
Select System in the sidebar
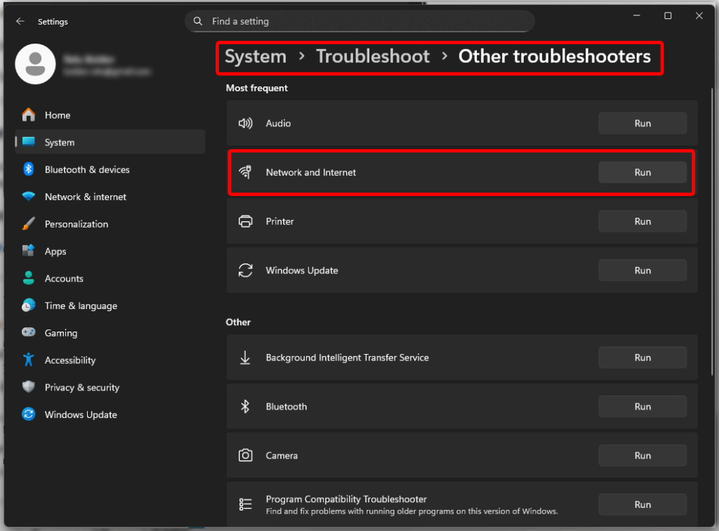coord(110,142)
